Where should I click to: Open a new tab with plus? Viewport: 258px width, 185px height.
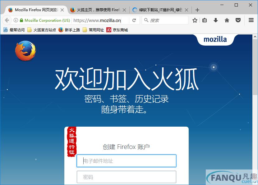coord(197,10)
